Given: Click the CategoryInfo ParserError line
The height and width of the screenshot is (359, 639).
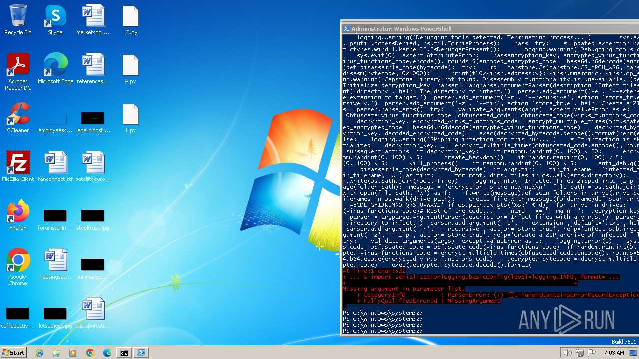Looking at the screenshot, I should (x=497, y=295).
